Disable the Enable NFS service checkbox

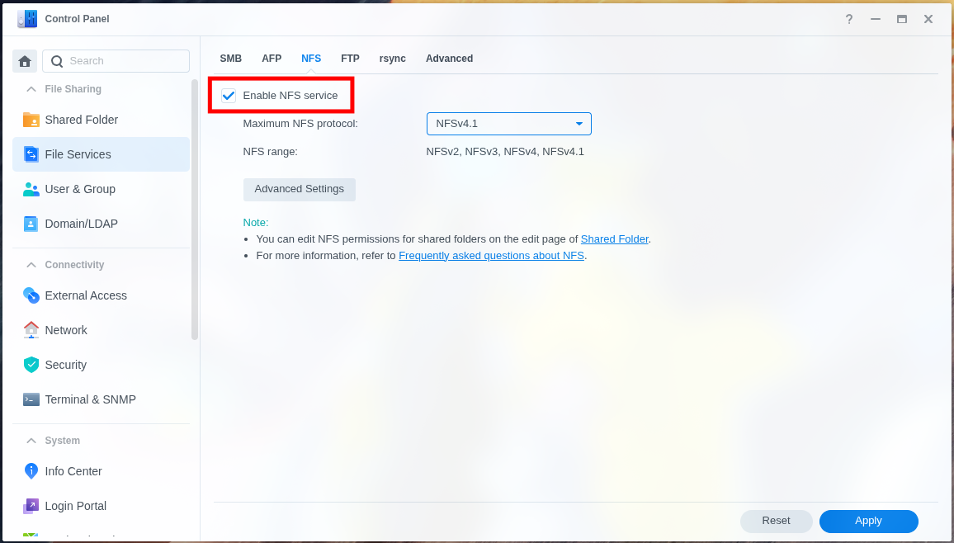pos(229,96)
